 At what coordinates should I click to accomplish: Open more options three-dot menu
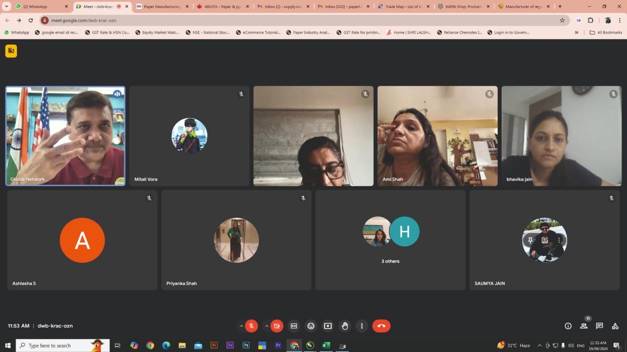pyautogui.click(x=362, y=326)
